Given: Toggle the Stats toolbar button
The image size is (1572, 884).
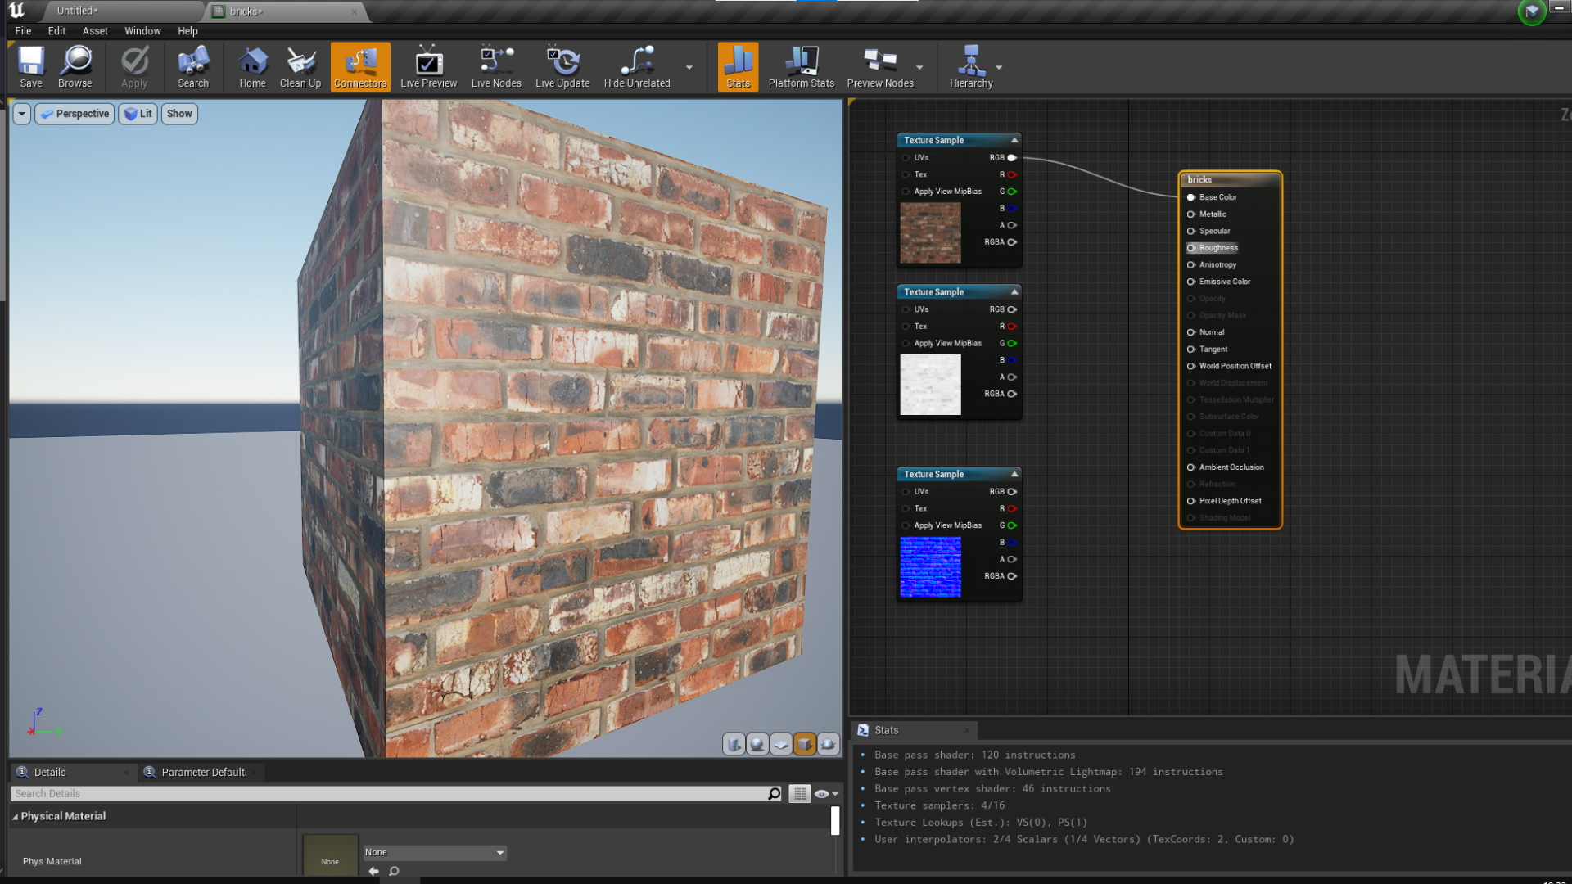Looking at the screenshot, I should coord(738,66).
